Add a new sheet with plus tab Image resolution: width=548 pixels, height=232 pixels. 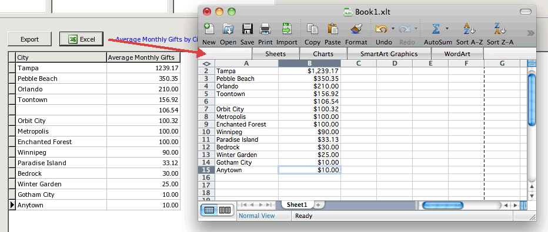coord(318,205)
